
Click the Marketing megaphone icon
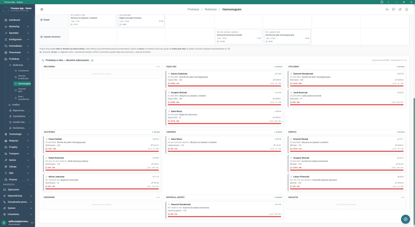coord(6,26)
